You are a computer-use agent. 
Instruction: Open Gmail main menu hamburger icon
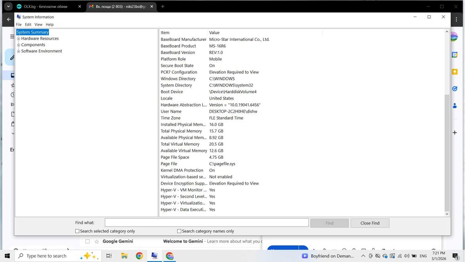12,36
